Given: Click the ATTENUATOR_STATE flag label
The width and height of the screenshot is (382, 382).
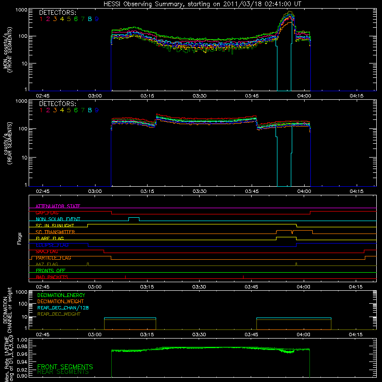Looking at the screenshot, I should 58,206.
